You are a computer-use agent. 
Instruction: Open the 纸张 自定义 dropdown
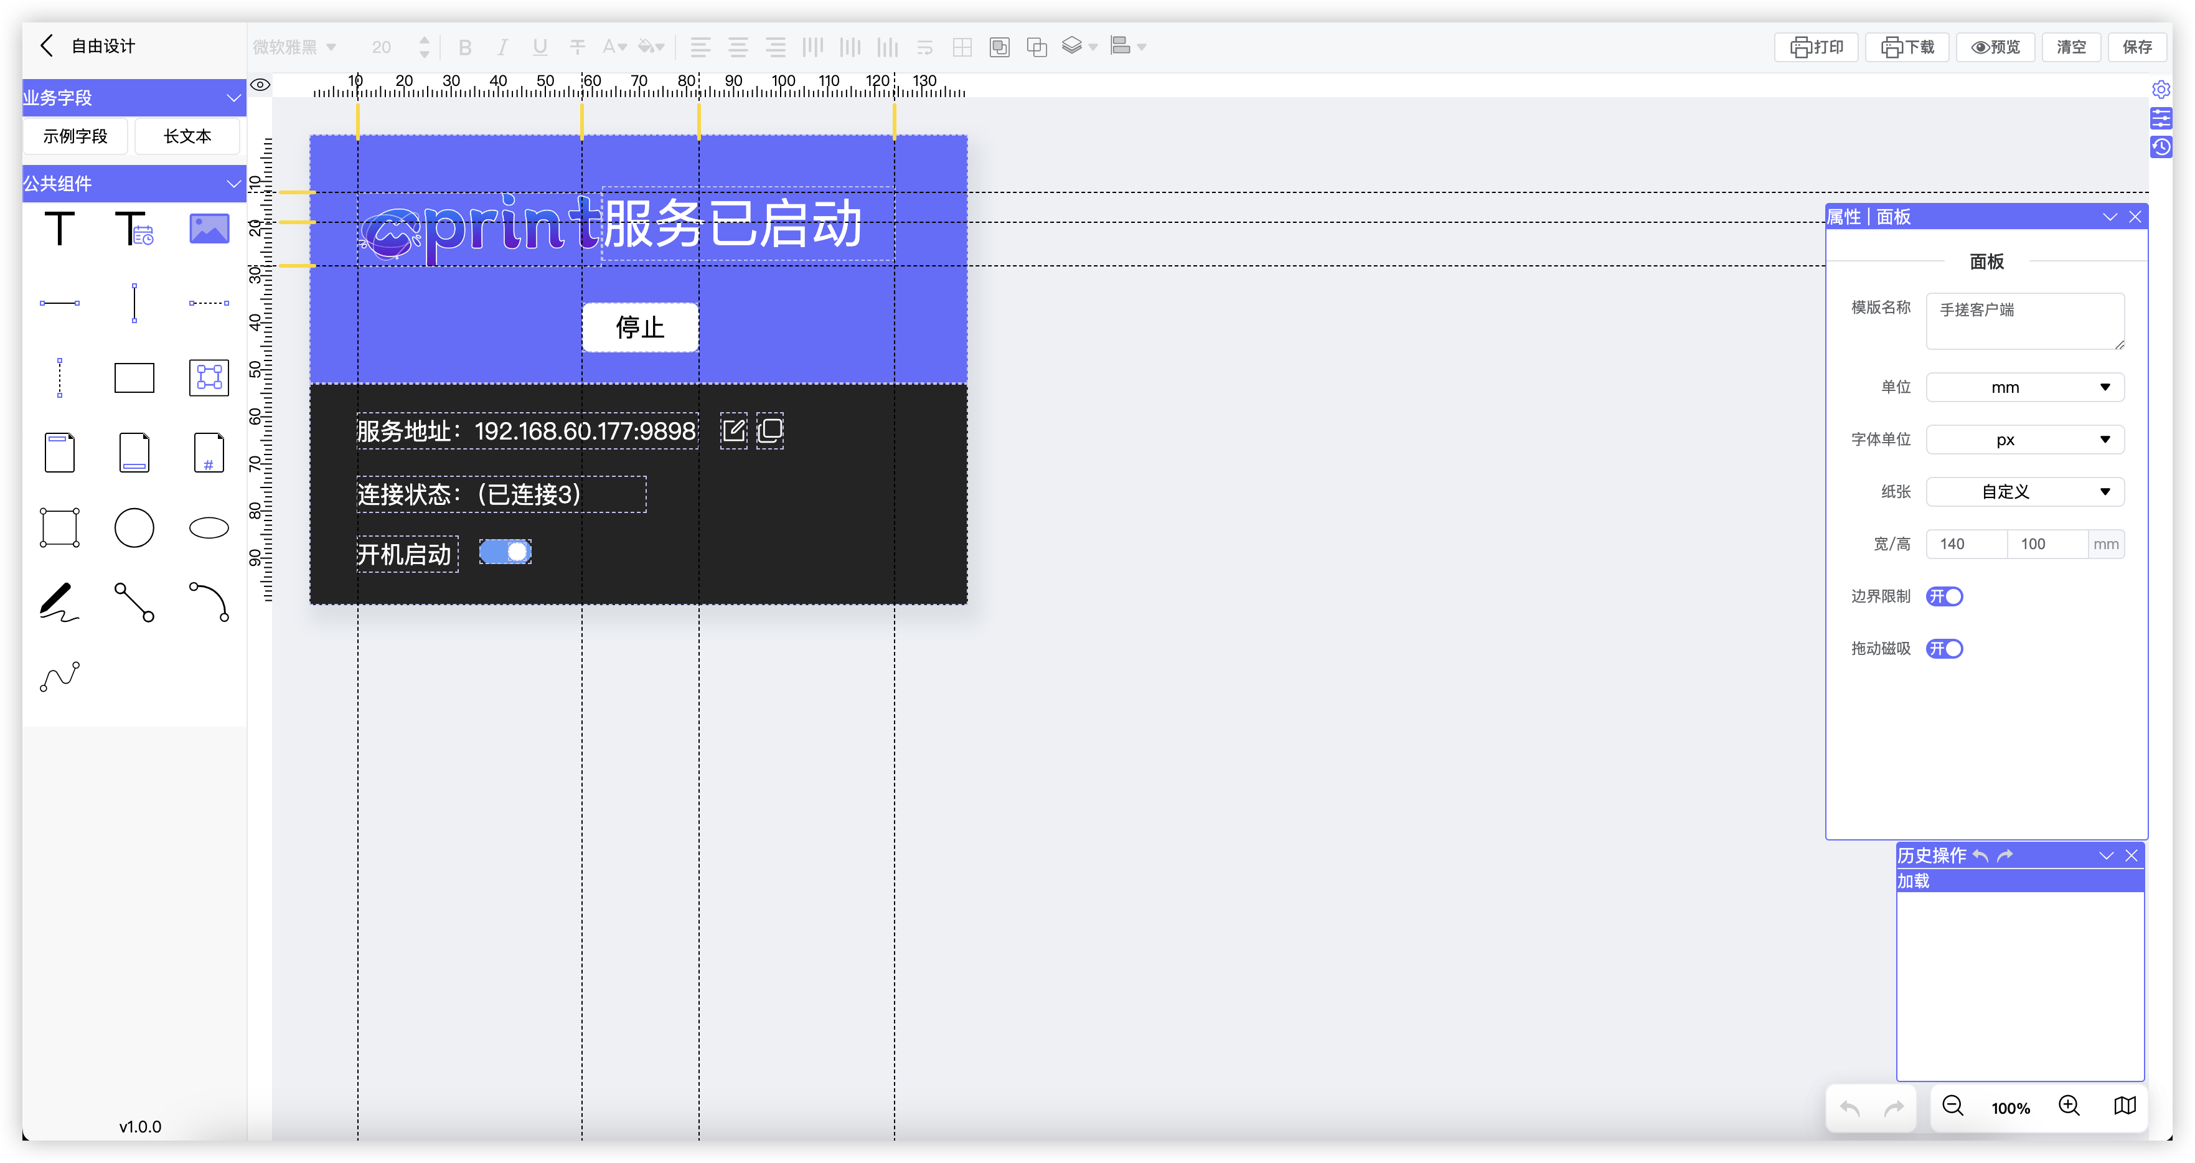click(2024, 492)
